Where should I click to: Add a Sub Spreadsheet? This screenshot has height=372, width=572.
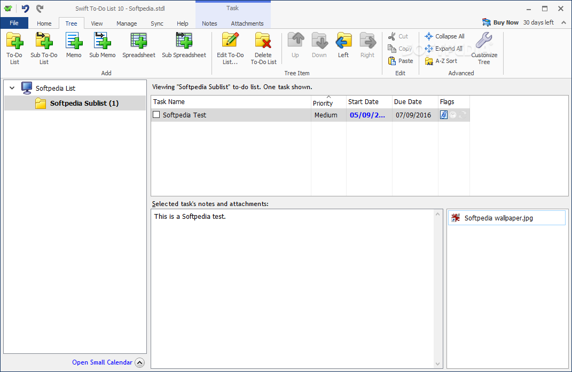pyautogui.click(x=184, y=45)
